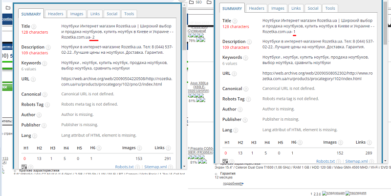Open Headers tab in left SEO panel

click(56, 14)
